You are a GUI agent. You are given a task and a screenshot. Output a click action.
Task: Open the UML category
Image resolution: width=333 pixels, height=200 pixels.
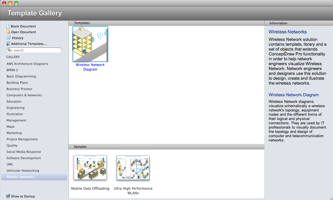point(10,164)
